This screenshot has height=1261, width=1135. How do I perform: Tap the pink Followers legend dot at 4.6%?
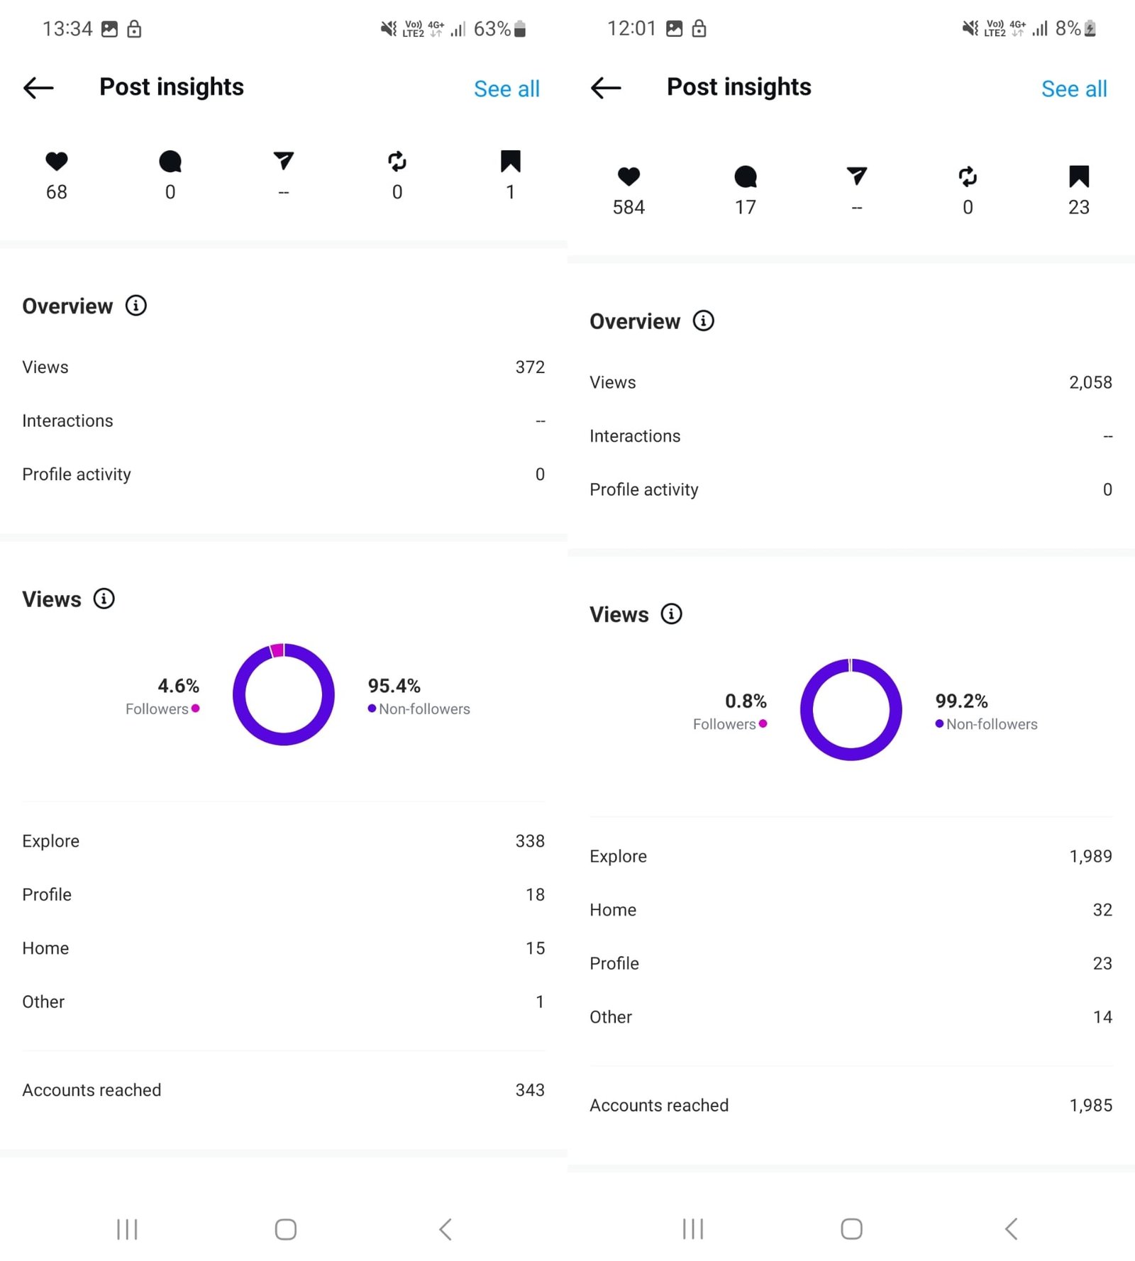point(196,709)
